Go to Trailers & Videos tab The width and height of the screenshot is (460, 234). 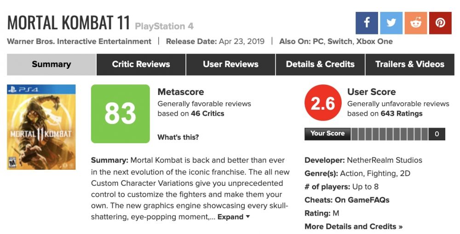(410, 64)
